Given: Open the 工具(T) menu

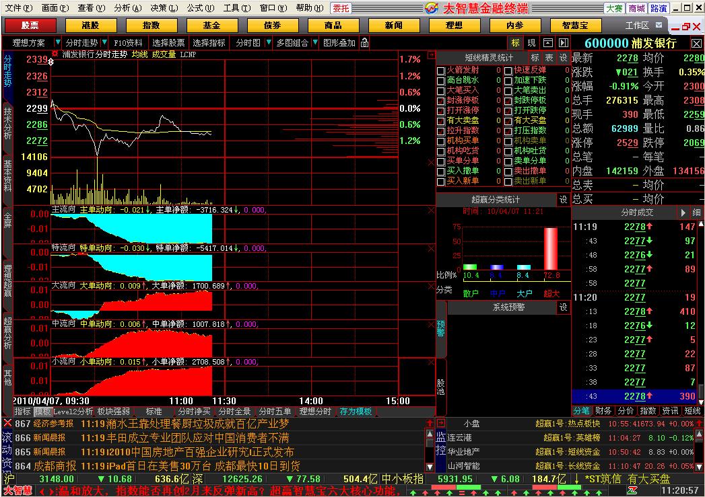Looking at the screenshot, I should click(x=237, y=8).
